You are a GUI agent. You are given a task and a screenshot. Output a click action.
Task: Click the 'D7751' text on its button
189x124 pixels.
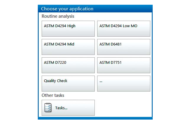(x=115, y=63)
